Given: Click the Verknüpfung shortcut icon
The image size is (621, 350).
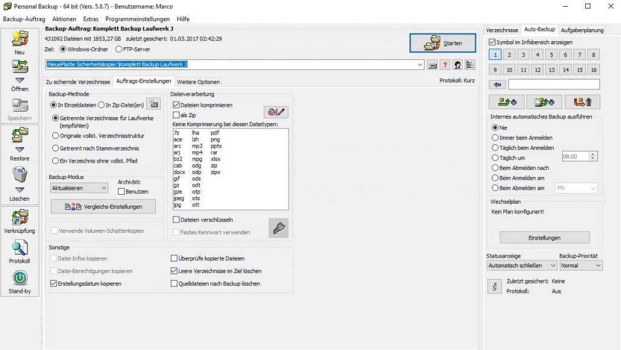Looking at the screenshot, I should [20, 217].
